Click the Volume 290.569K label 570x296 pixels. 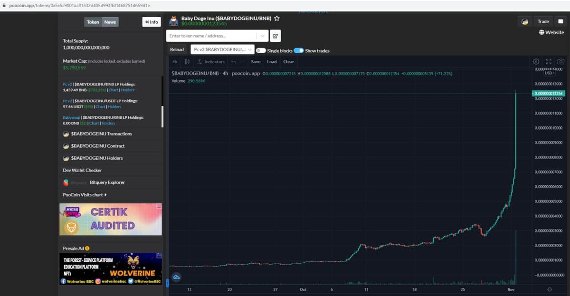click(188, 81)
